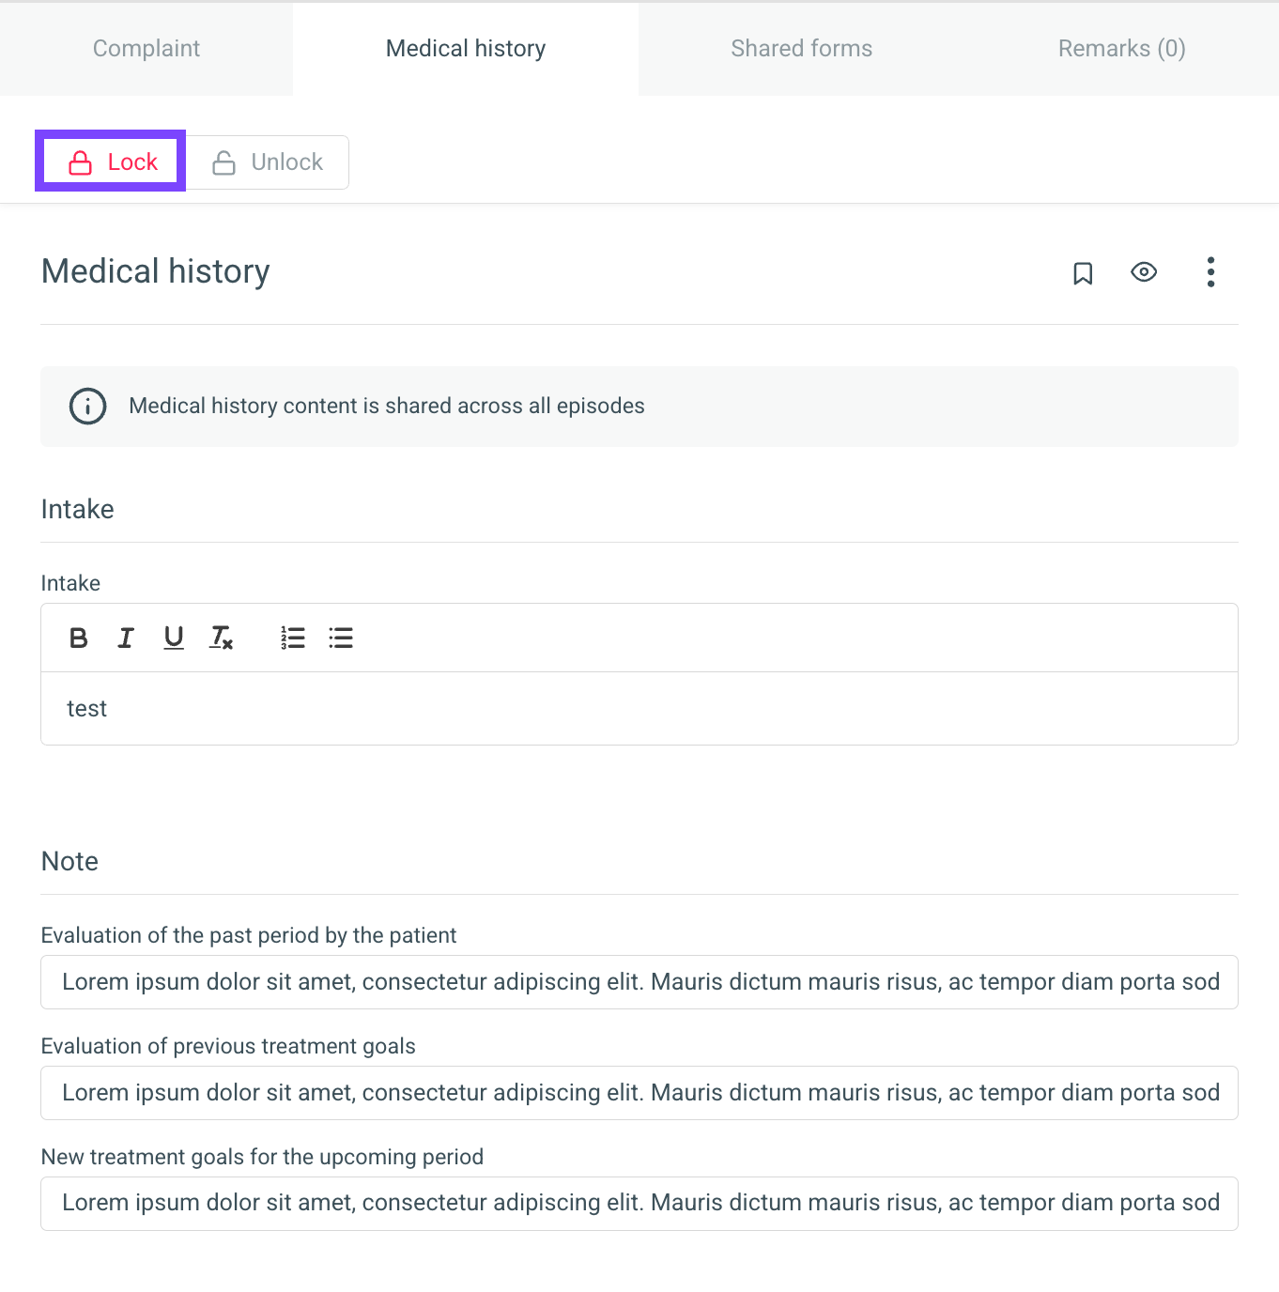Lock the medical history
1279x1292 pixels.
pyautogui.click(x=111, y=161)
